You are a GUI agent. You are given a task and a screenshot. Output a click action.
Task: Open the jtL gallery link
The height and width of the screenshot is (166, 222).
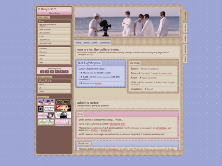click(x=54, y=88)
